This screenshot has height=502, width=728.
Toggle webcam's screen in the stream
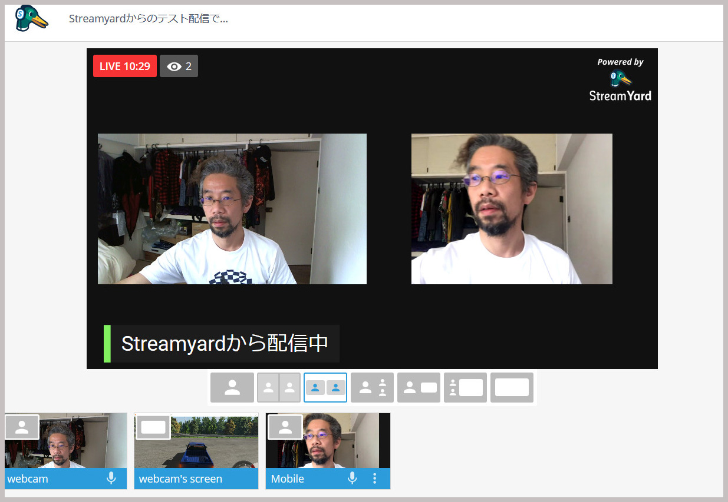coord(153,427)
